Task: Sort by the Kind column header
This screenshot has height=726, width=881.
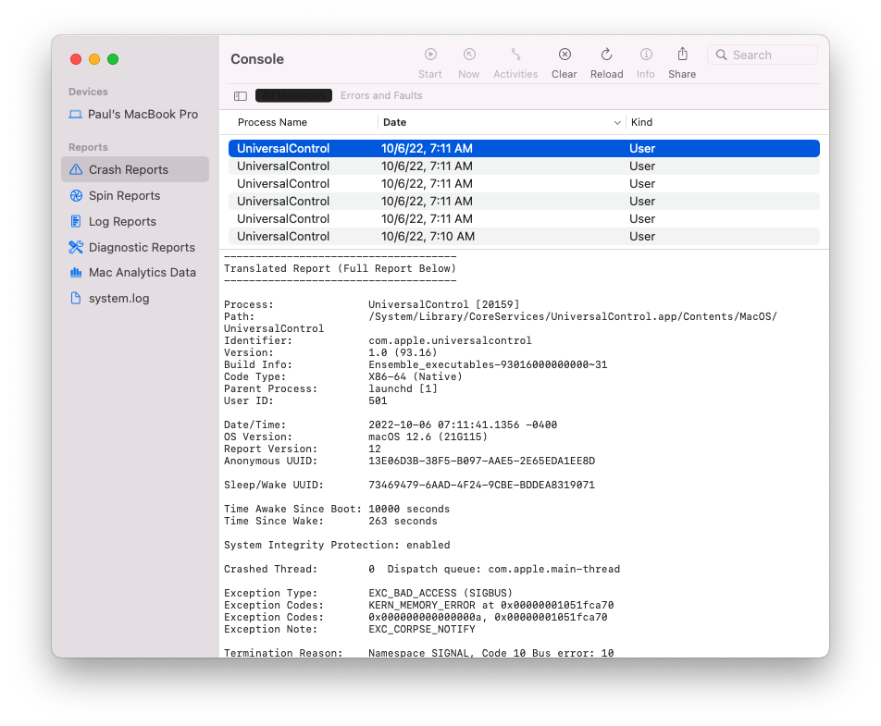Action: tap(641, 122)
